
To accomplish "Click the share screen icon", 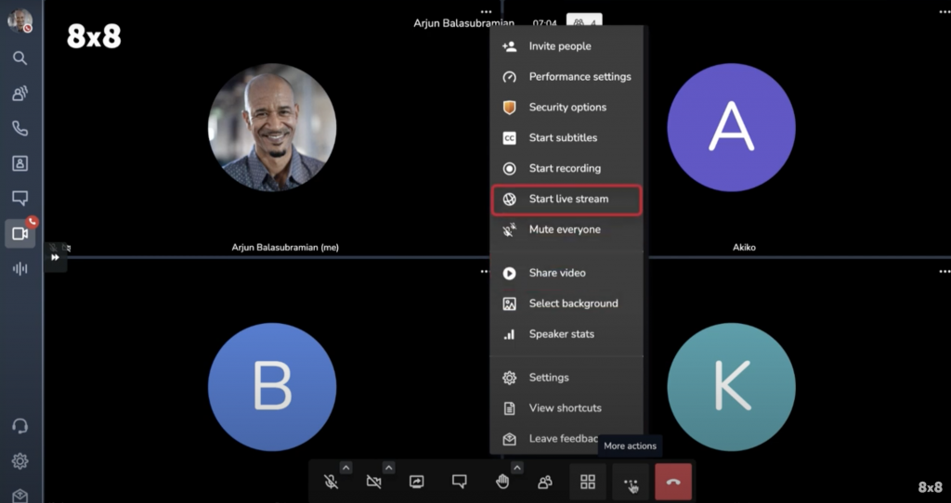I will tap(416, 482).
